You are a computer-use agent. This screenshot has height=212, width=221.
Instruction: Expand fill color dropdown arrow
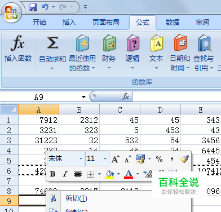(118, 174)
